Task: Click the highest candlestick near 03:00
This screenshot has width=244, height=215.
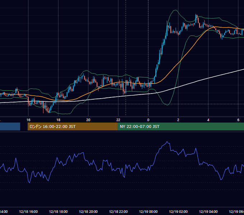Action: [x=196, y=18]
